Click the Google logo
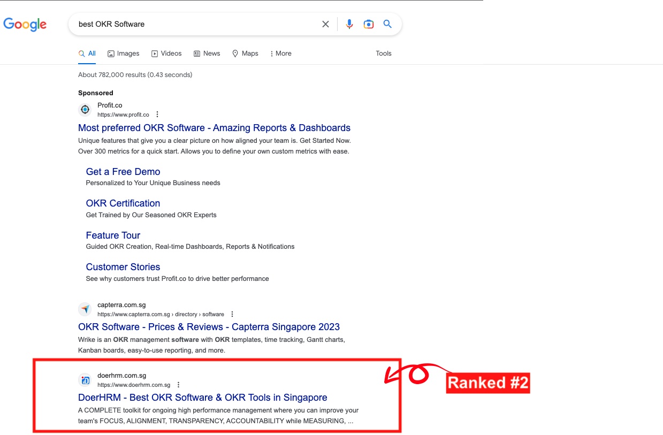The height and width of the screenshot is (435, 663). pyautogui.click(x=25, y=24)
